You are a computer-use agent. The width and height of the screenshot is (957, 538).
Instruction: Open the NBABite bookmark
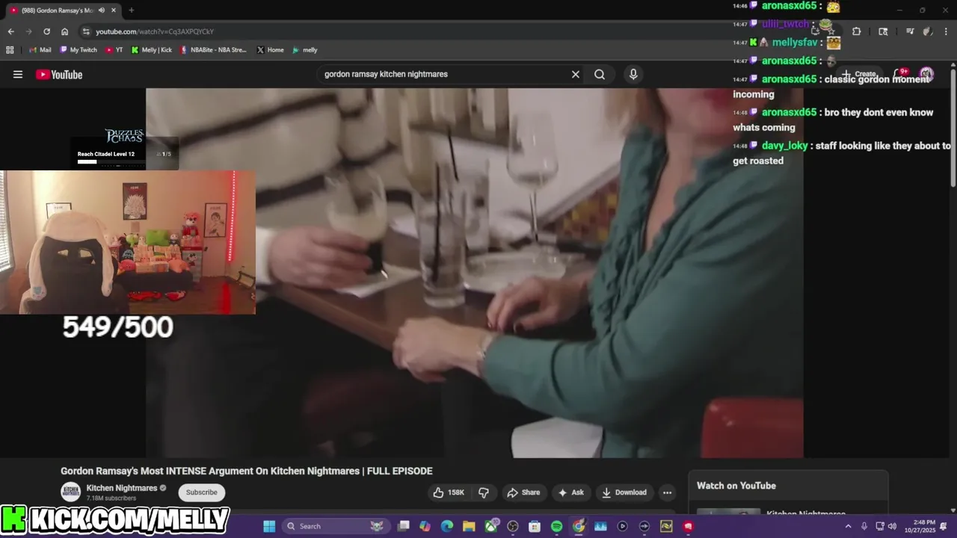coord(213,50)
